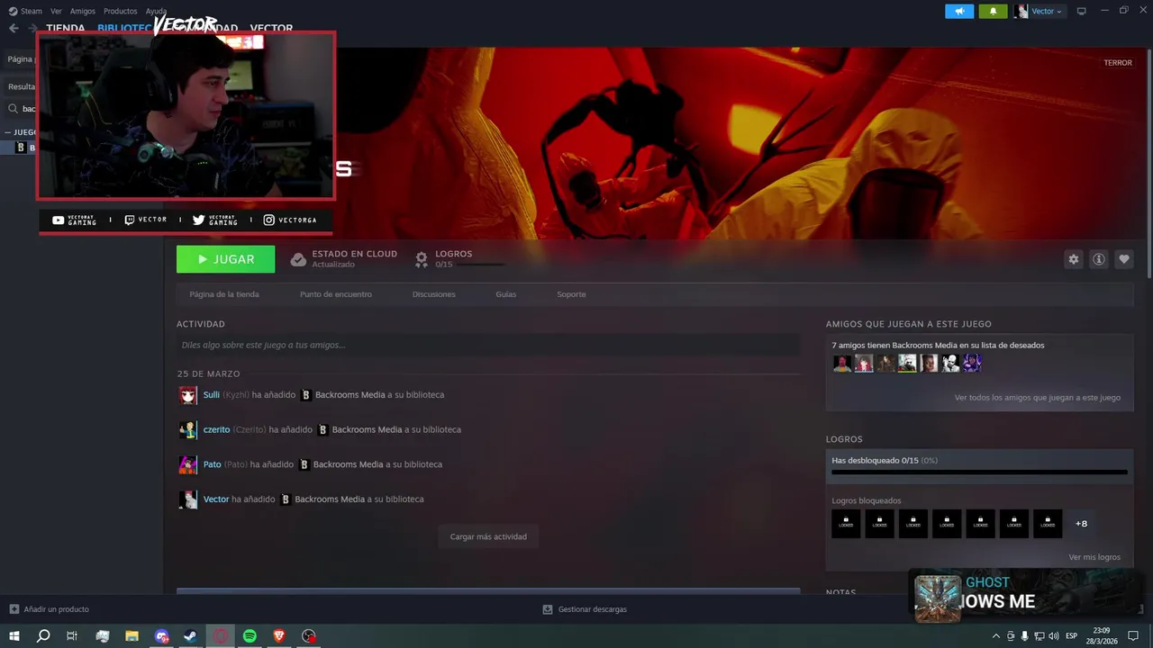
Task: Show hidden system tray icons chevron
Action: point(996,636)
